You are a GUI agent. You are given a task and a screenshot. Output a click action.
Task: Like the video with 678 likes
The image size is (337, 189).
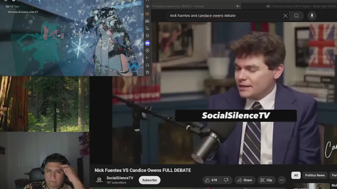point(211,180)
